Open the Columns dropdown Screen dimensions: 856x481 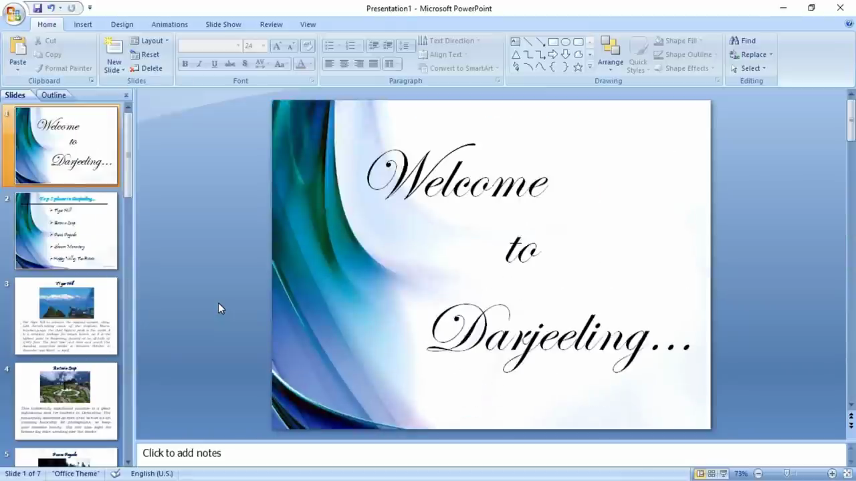point(391,64)
